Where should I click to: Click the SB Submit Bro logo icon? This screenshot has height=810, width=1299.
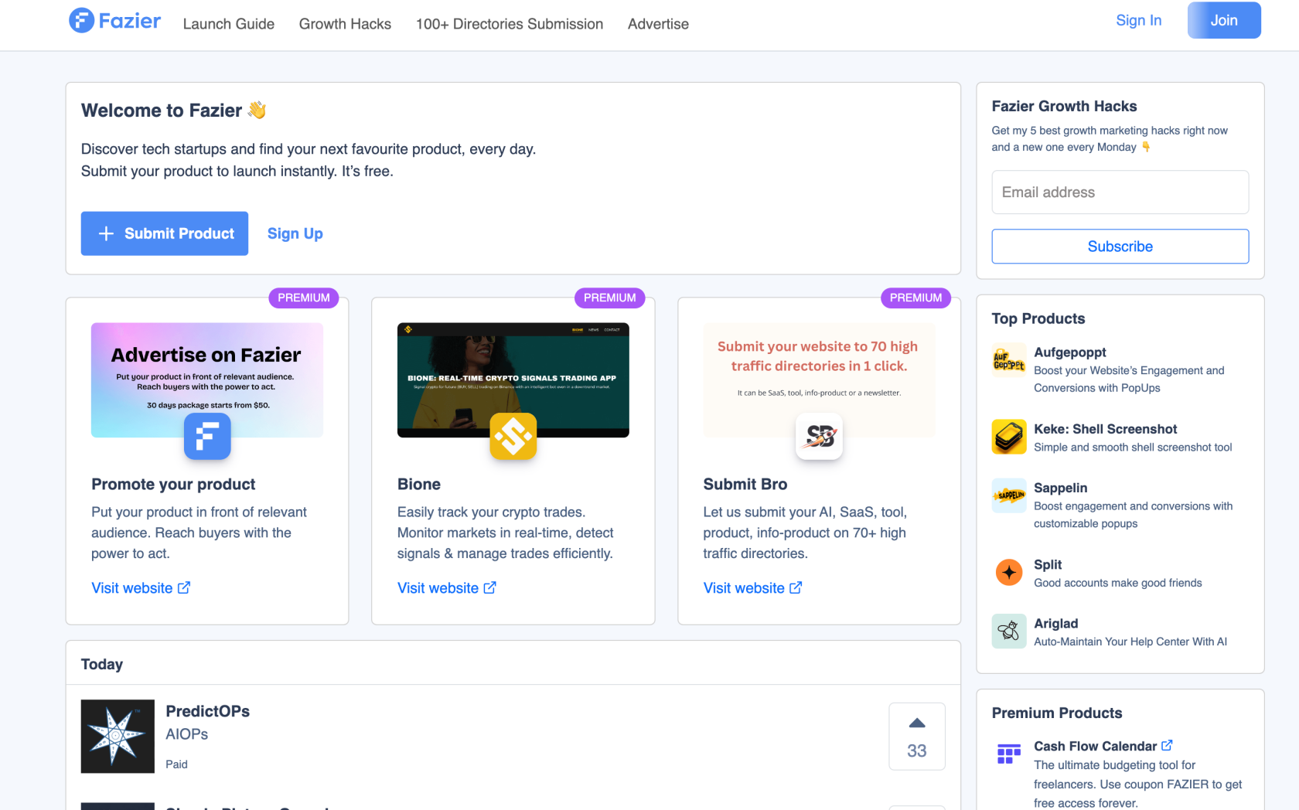point(820,436)
